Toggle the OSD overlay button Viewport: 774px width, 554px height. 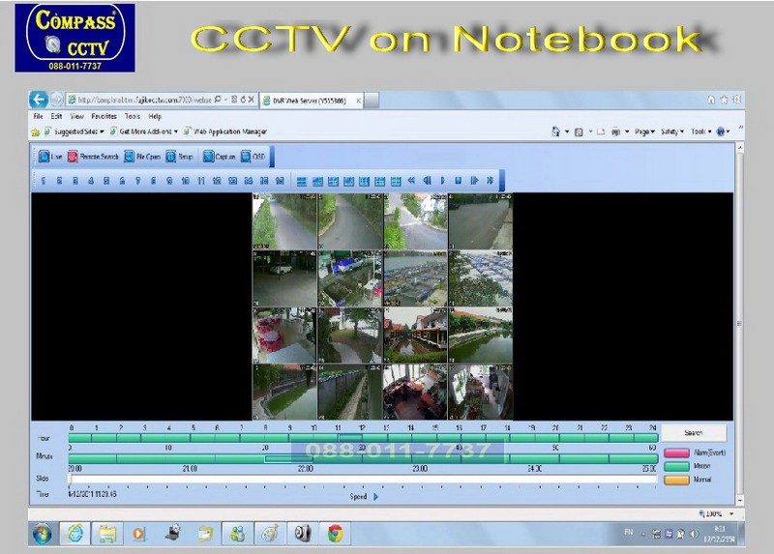tap(253, 157)
